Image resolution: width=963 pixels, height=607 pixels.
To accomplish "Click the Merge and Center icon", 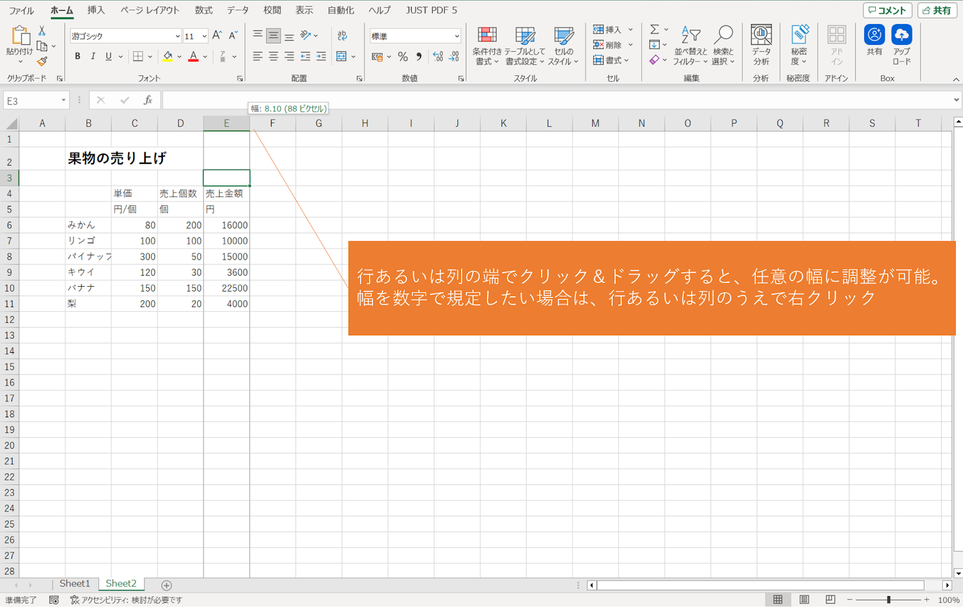I will pyautogui.click(x=342, y=56).
